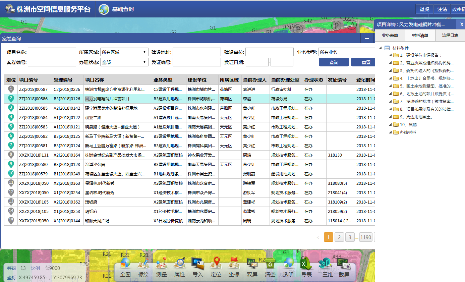The height and width of the screenshot is (282, 465).
Task: Go to page 2 of results
Action: click(x=339, y=237)
